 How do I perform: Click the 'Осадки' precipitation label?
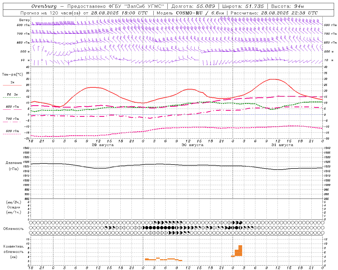coord(14,207)
